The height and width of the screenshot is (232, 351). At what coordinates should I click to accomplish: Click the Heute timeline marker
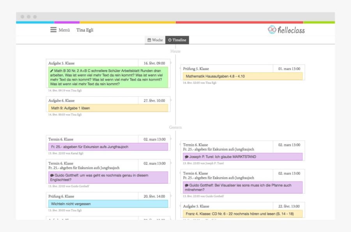175,51
